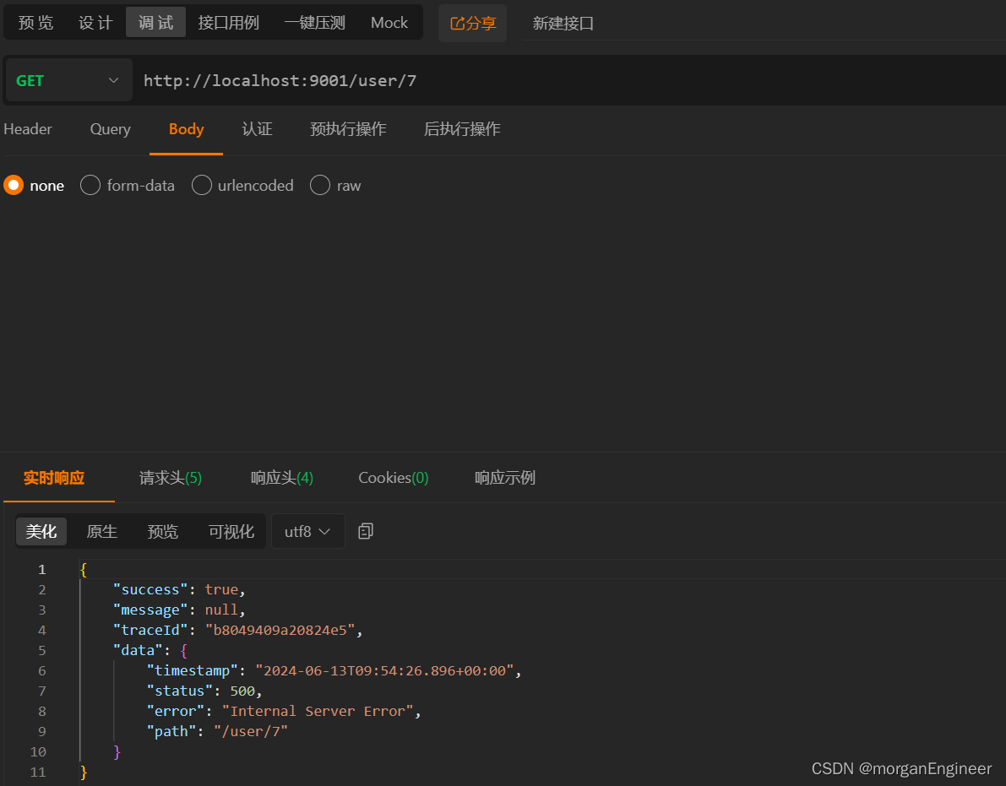This screenshot has width=1006, height=786.
Task: Open the 一键压测 tab
Action: (x=314, y=23)
